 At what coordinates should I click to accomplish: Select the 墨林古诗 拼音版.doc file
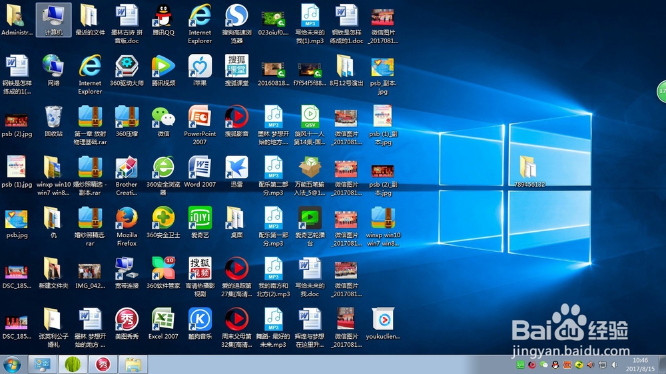127,23
